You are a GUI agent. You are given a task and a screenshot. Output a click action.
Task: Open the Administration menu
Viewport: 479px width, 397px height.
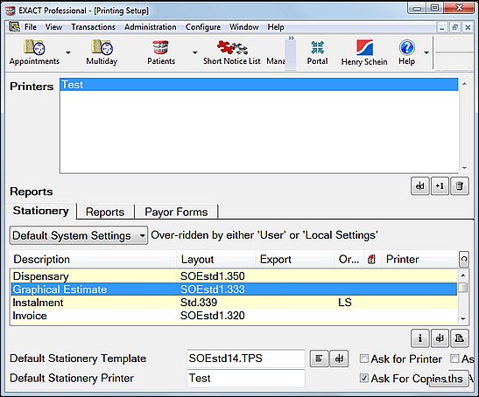[x=151, y=27]
